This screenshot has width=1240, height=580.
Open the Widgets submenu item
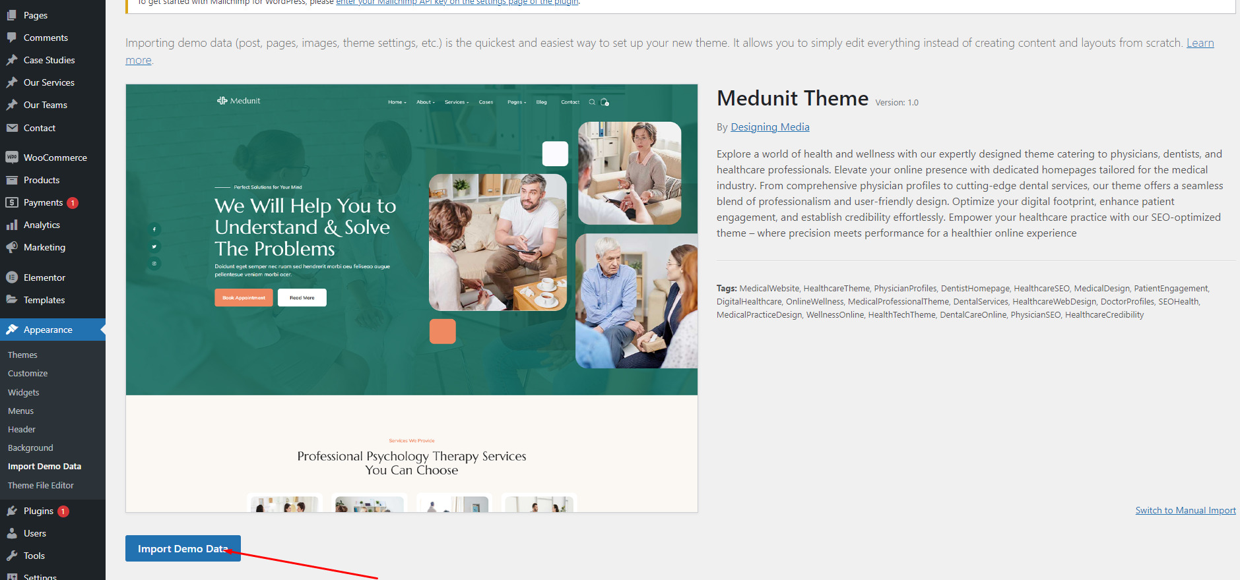24,392
